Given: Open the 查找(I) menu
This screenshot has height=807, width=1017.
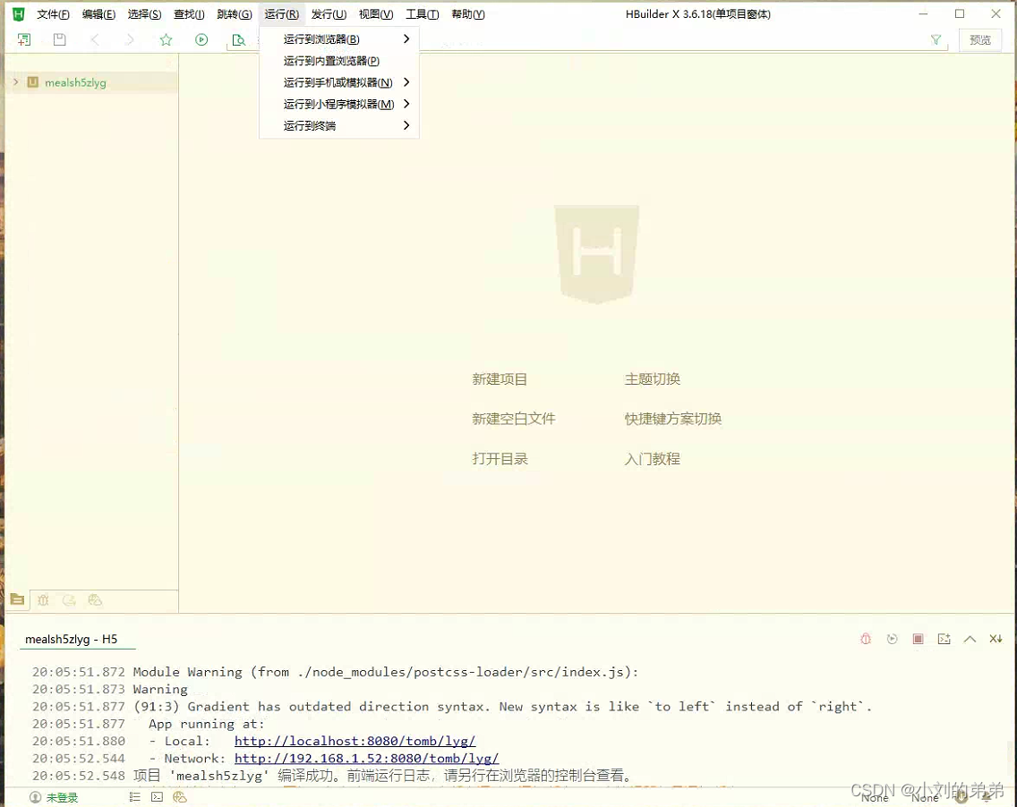Looking at the screenshot, I should point(189,14).
